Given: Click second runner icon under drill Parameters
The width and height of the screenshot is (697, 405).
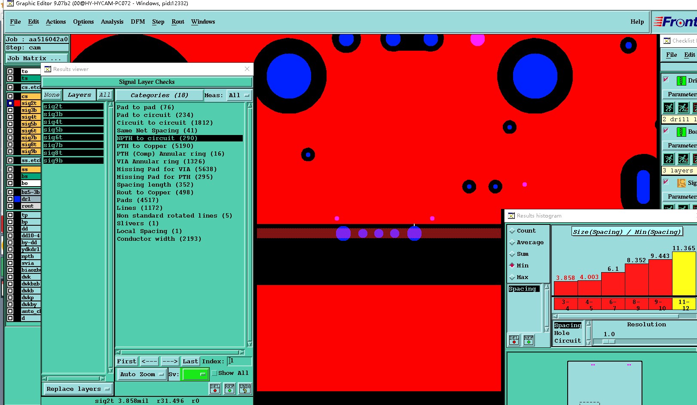Looking at the screenshot, I should click(x=683, y=107).
